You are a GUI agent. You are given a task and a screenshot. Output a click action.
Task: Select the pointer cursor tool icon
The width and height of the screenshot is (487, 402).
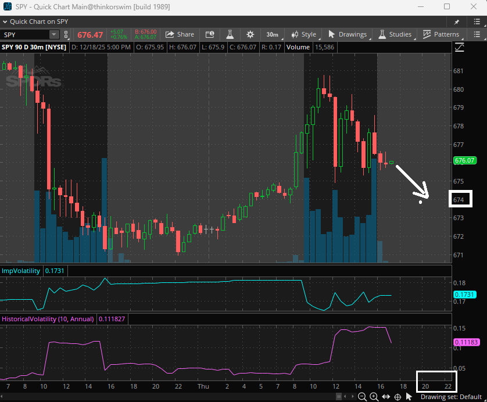click(x=409, y=397)
